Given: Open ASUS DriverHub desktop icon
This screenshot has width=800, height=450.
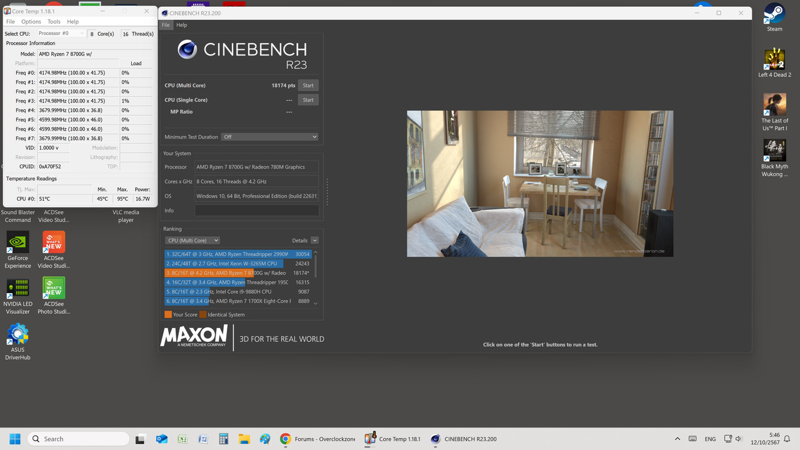Looking at the screenshot, I should pyautogui.click(x=17, y=341).
